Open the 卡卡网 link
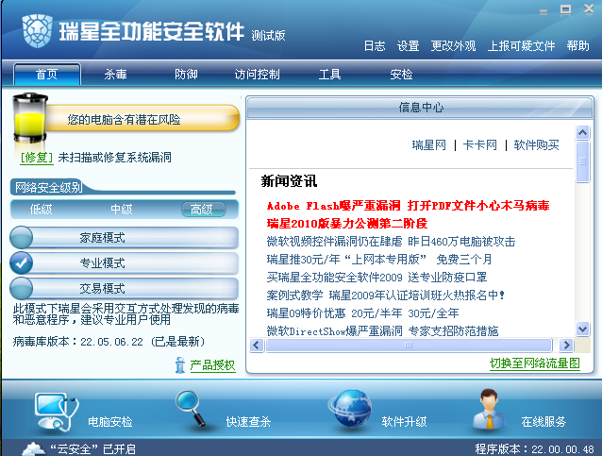Image resolution: width=602 pixels, height=456 pixels. pyautogui.click(x=480, y=145)
